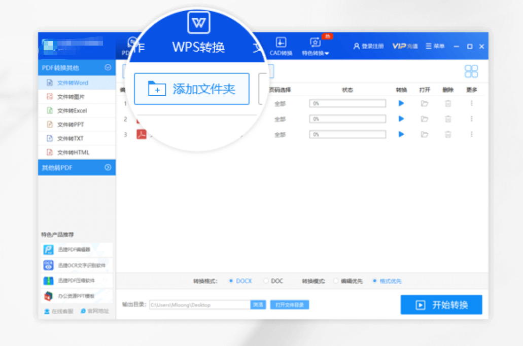The height and width of the screenshot is (346, 523).
Task: Open 迅捷OCR文字识别软件 product icon
Action: pos(48,265)
